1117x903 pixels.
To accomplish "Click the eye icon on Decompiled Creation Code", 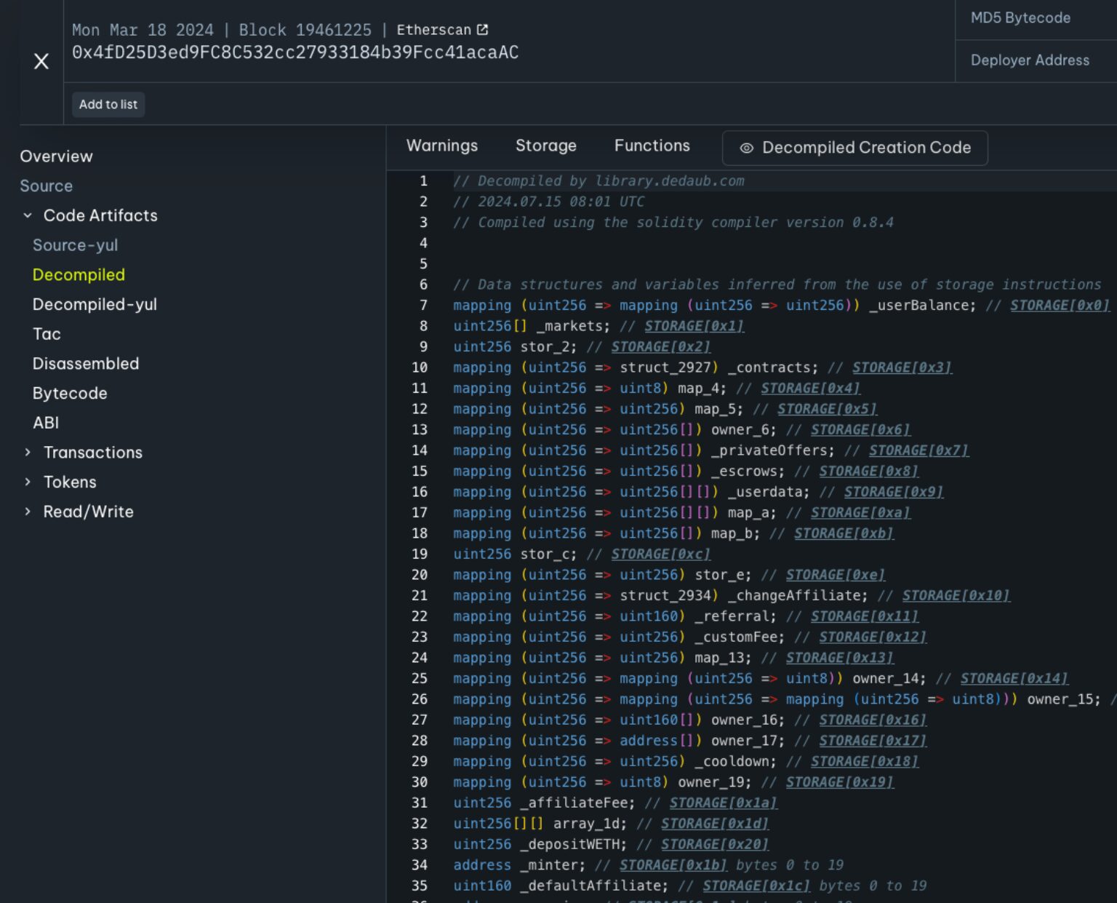I will 746,148.
